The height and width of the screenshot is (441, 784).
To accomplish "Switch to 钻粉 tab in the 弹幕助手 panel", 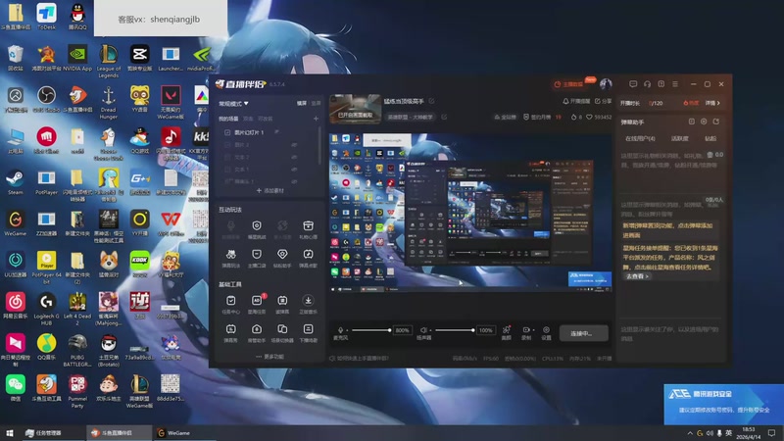I will 710,138.
